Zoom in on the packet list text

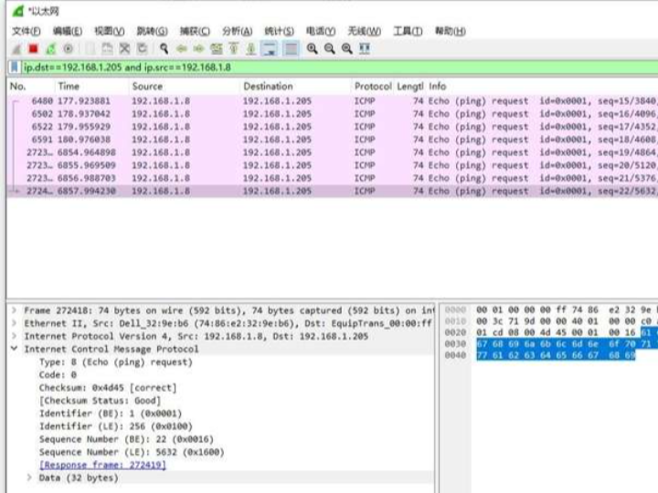point(313,48)
